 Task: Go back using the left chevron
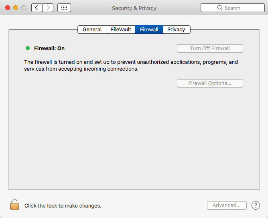37,8
